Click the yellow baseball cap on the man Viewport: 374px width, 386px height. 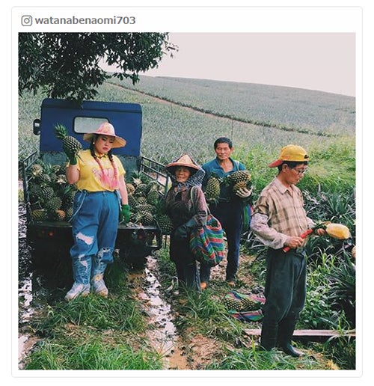click(289, 156)
